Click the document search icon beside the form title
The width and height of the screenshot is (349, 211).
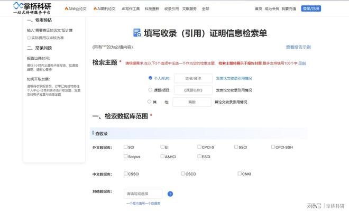tap(137, 33)
